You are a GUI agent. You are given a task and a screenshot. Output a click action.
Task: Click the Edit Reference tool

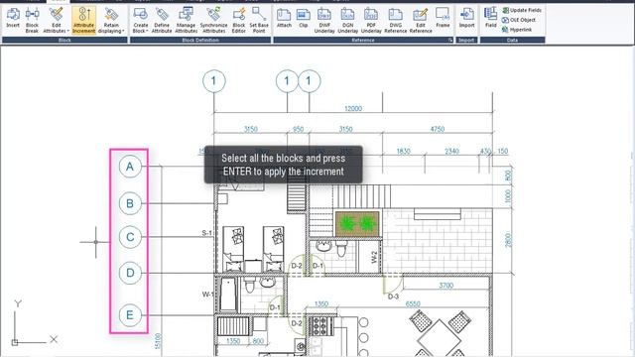[x=421, y=20]
